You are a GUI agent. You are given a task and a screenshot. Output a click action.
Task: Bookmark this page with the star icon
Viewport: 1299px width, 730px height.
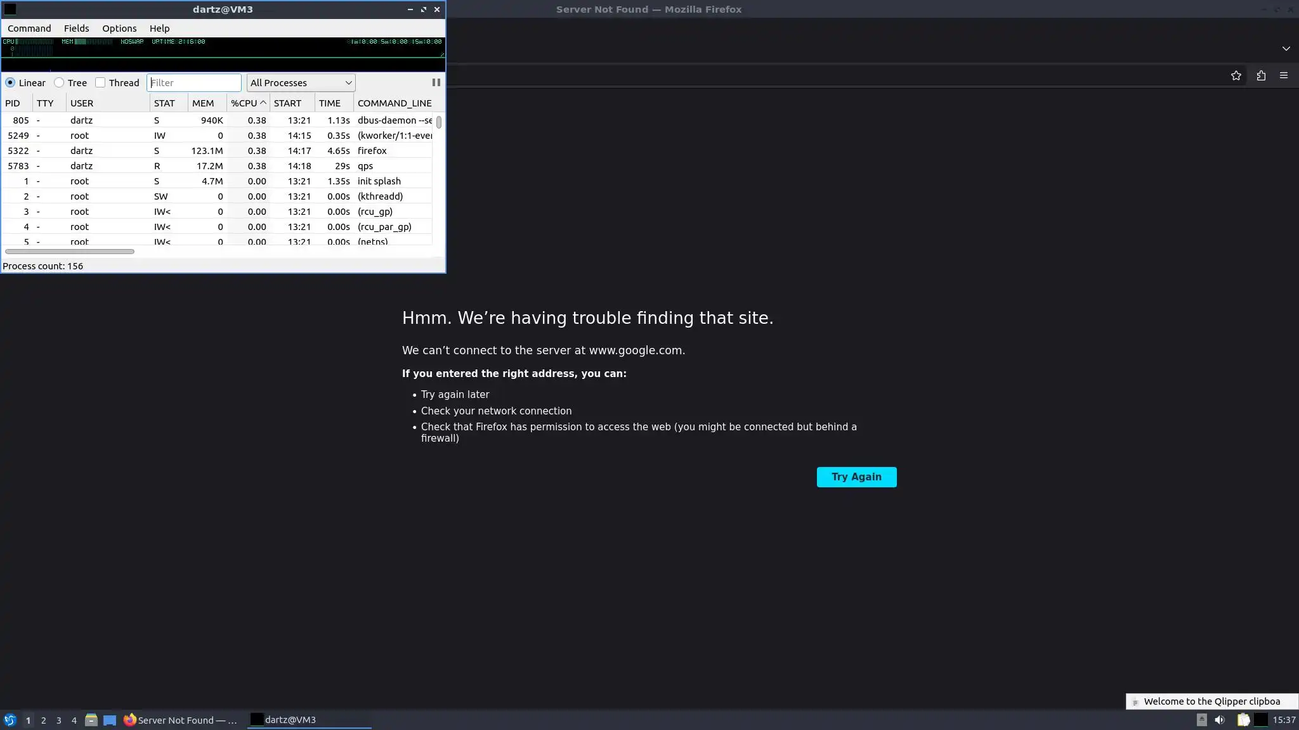coord(1236,76)
